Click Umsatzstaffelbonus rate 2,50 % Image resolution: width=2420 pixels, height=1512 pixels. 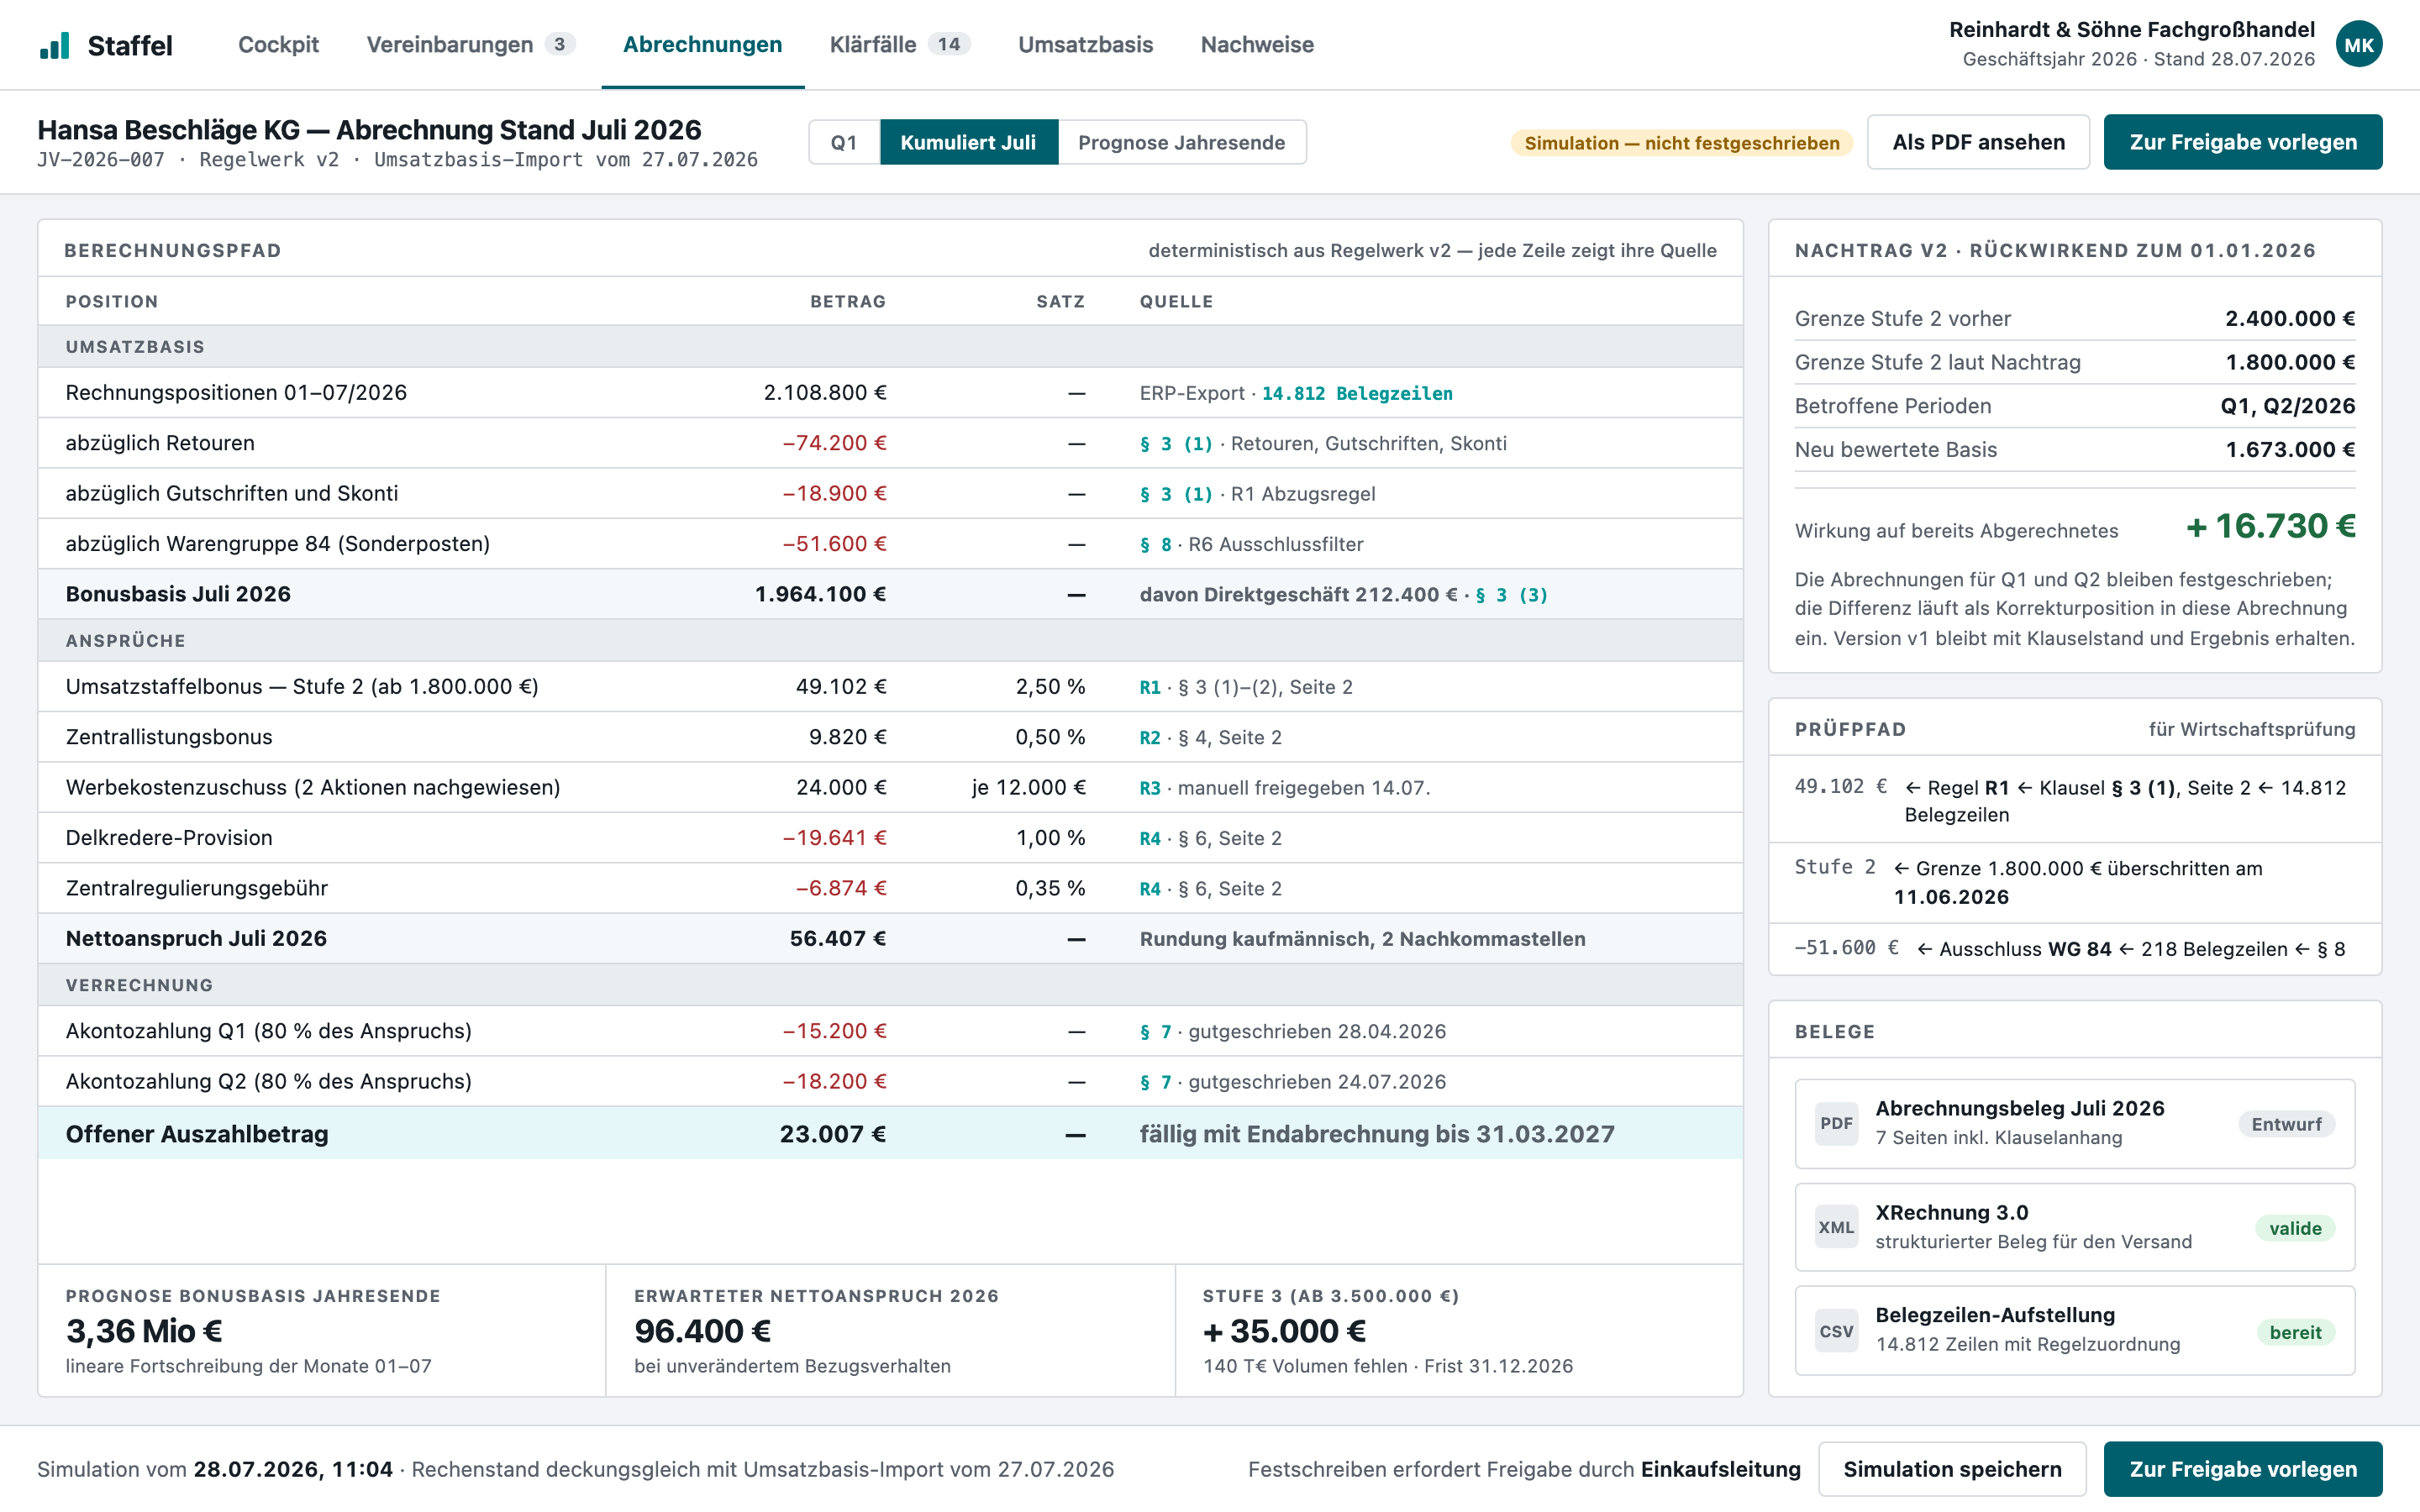1050,686
